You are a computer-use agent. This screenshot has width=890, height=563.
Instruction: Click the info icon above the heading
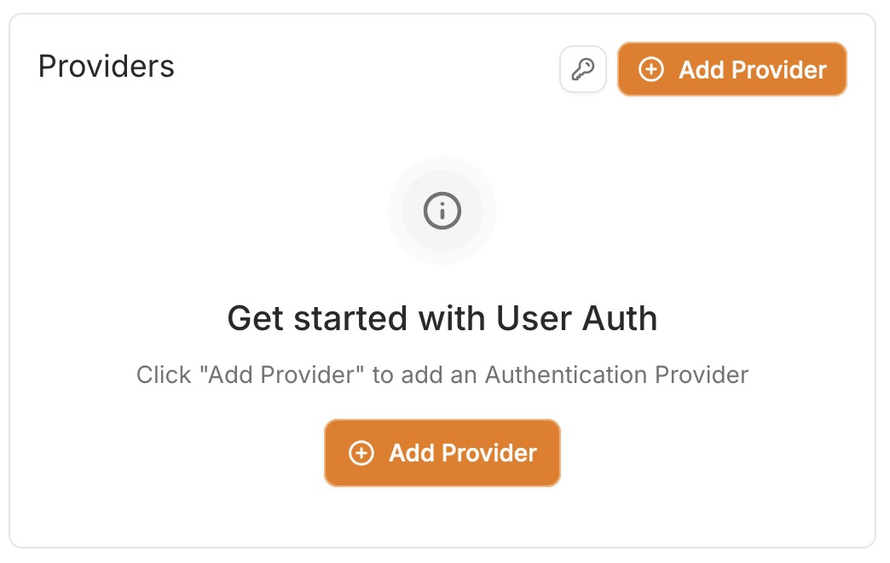coord(442,210)
